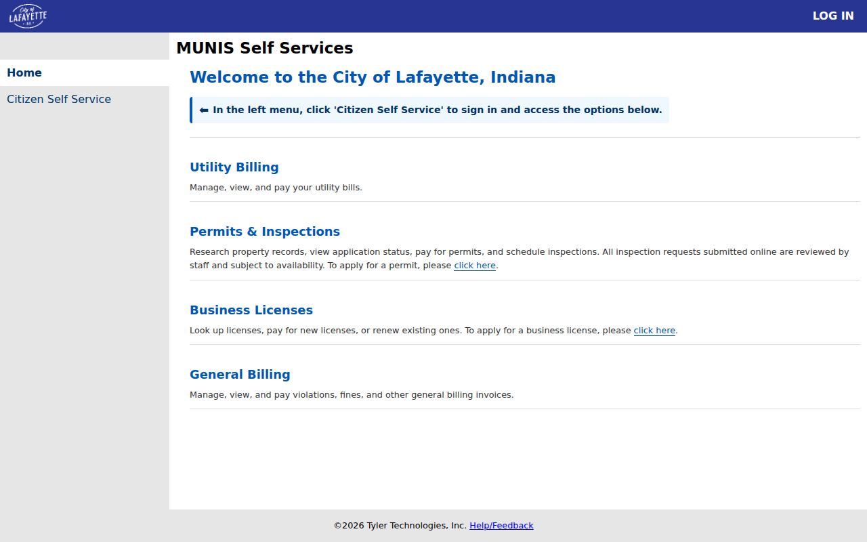Image resolution: width=867 pixels, height=542 pixels.
Task: Click the 'Look up licenses' description text
Action: coord(433,331)
